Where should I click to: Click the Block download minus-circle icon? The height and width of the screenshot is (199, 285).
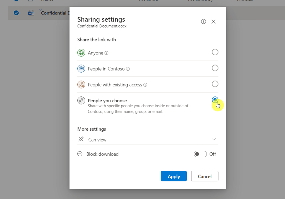[x=80, y=154]
